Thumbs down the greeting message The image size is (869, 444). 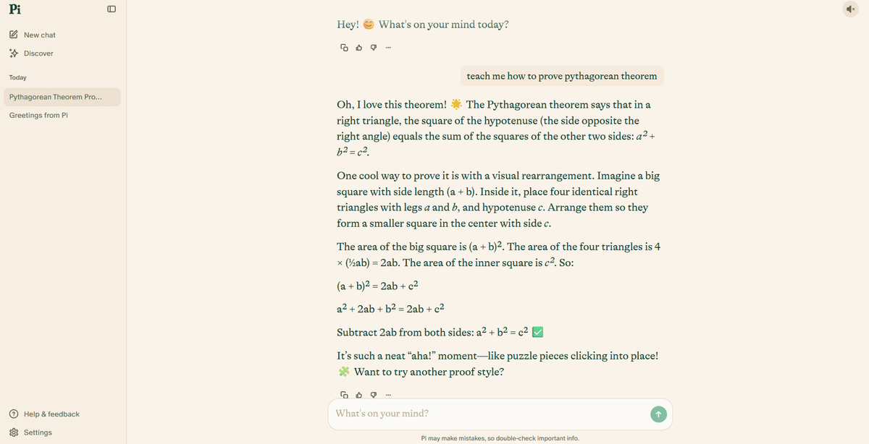point(373,48)
